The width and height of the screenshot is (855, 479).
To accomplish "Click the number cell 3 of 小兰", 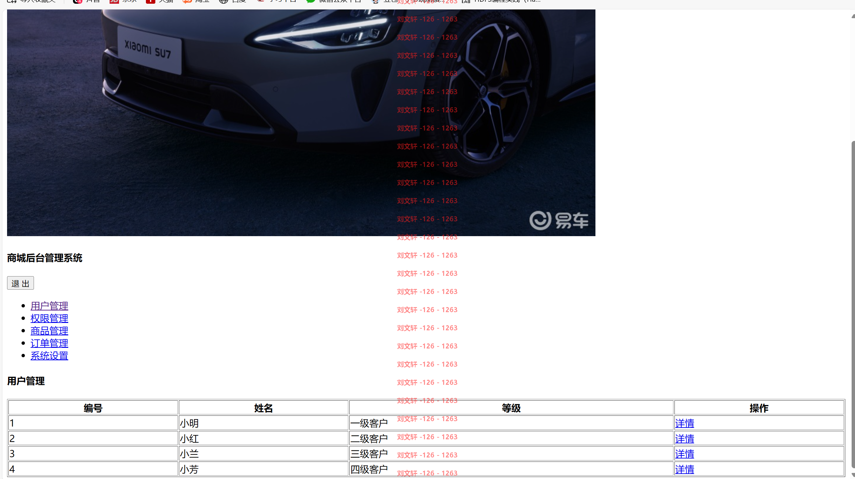I will [x=93, y=454].
